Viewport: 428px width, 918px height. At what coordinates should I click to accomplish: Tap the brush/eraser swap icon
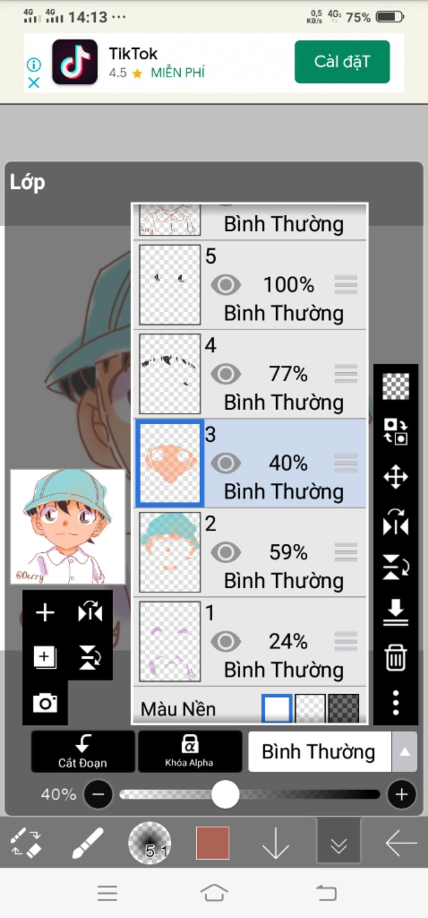coord(25,843)
